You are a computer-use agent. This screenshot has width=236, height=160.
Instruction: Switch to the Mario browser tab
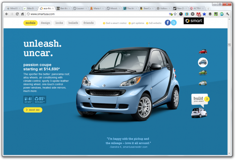pos(97,8)
